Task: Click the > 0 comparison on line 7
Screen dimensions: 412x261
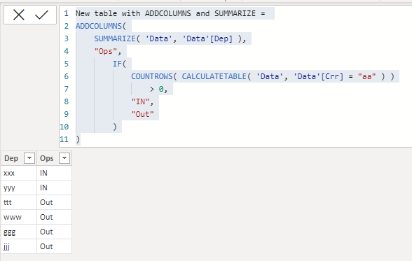Action: 157,89
